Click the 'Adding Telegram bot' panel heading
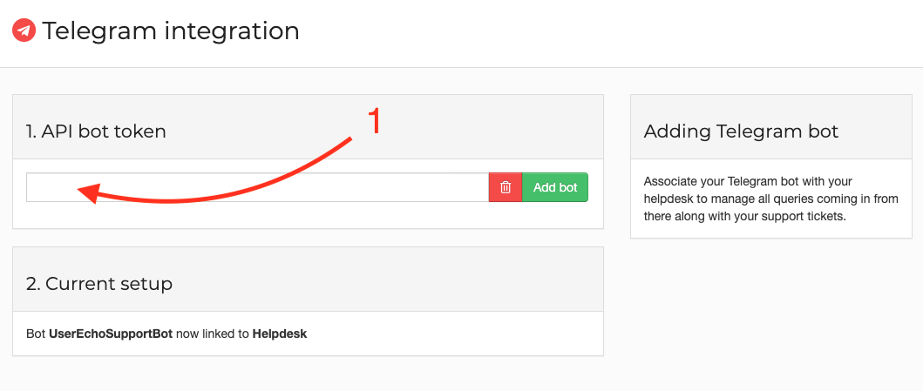 pyautogui.click(x=741, y=131)
